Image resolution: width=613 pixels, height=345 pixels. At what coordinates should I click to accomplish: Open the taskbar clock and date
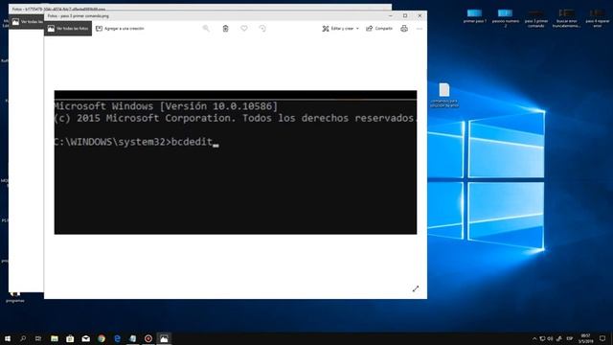coord(585,338)
